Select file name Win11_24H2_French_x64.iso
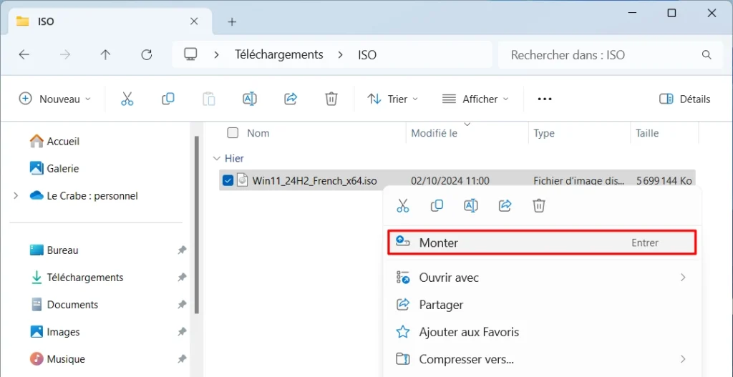 pyautogui.click(x=315, y=180)
